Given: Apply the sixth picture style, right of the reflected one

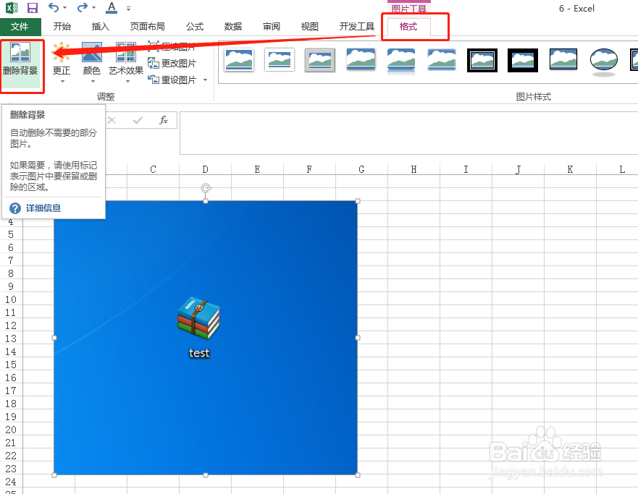Looking at the screenshot, I should [442, 60].
